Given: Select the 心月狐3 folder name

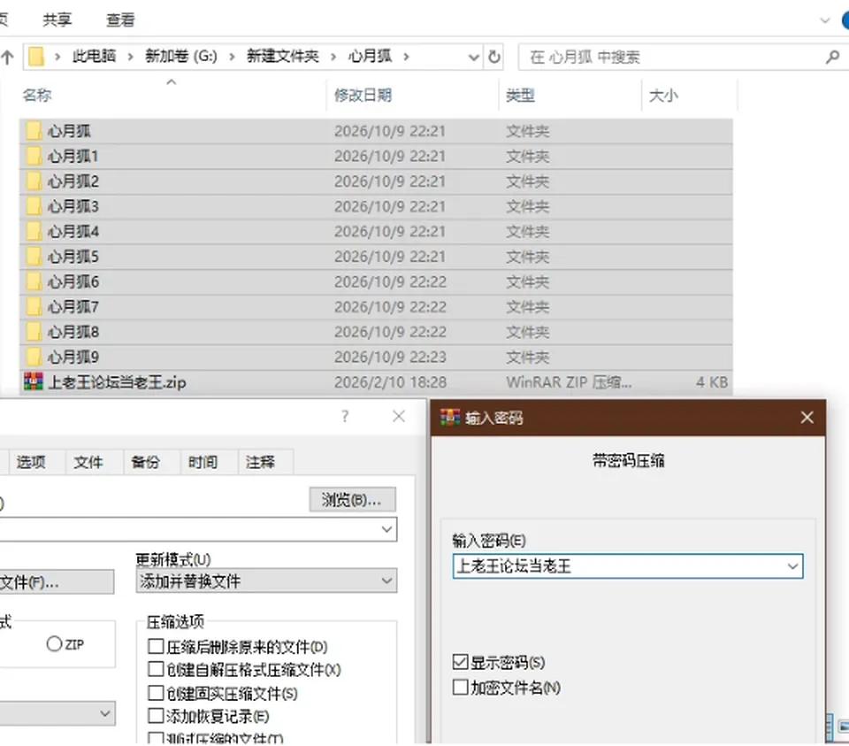Looking at the screenshot, I should tap(73, 206).
